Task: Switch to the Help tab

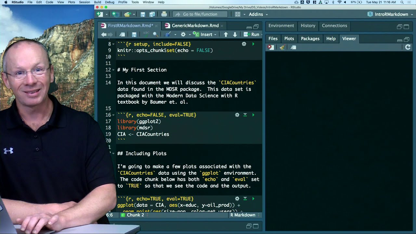Action: click(x=331, y=39)
